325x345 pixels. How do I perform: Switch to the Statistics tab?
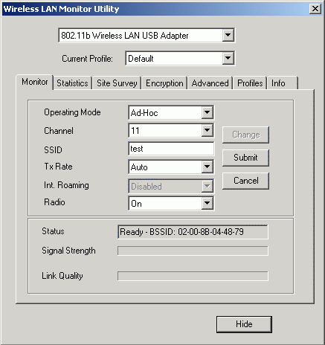point(72,83)
